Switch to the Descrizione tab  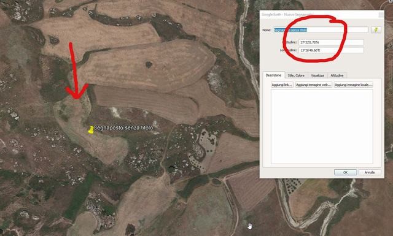click(273, 75)
